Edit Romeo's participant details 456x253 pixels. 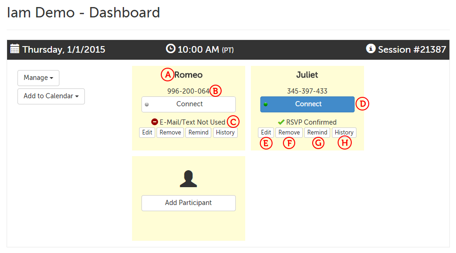click(x=147, y=133)
